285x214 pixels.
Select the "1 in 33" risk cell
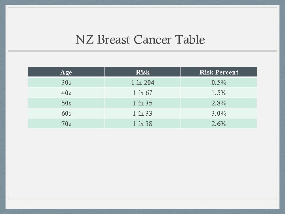[x=142, y=113]
